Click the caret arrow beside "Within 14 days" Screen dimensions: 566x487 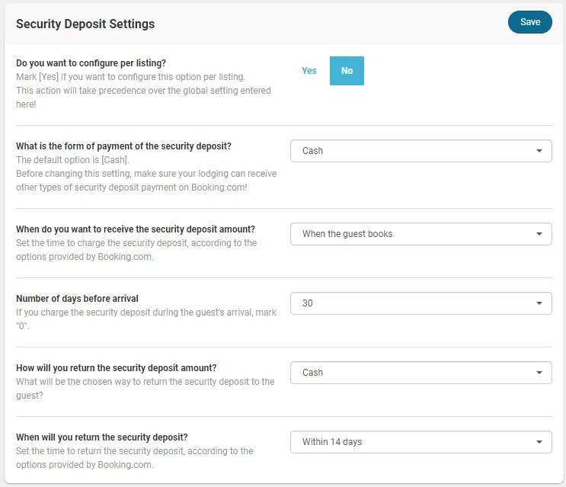pos(539,442)
